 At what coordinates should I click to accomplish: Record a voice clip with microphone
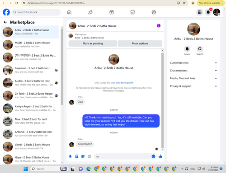tap(70, 156)
